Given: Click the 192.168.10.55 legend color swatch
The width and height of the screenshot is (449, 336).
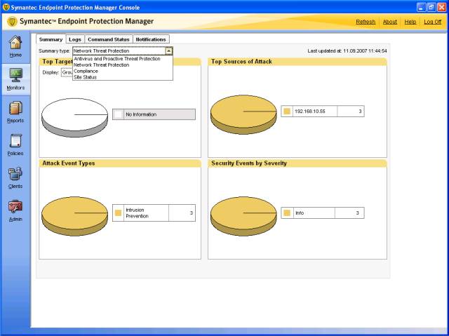Looking at the screenshot, I should (287, 112).
